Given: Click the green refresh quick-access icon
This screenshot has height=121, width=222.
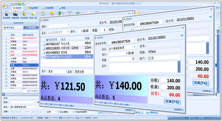Looking at the screenshot, I should tap(23, 3).
